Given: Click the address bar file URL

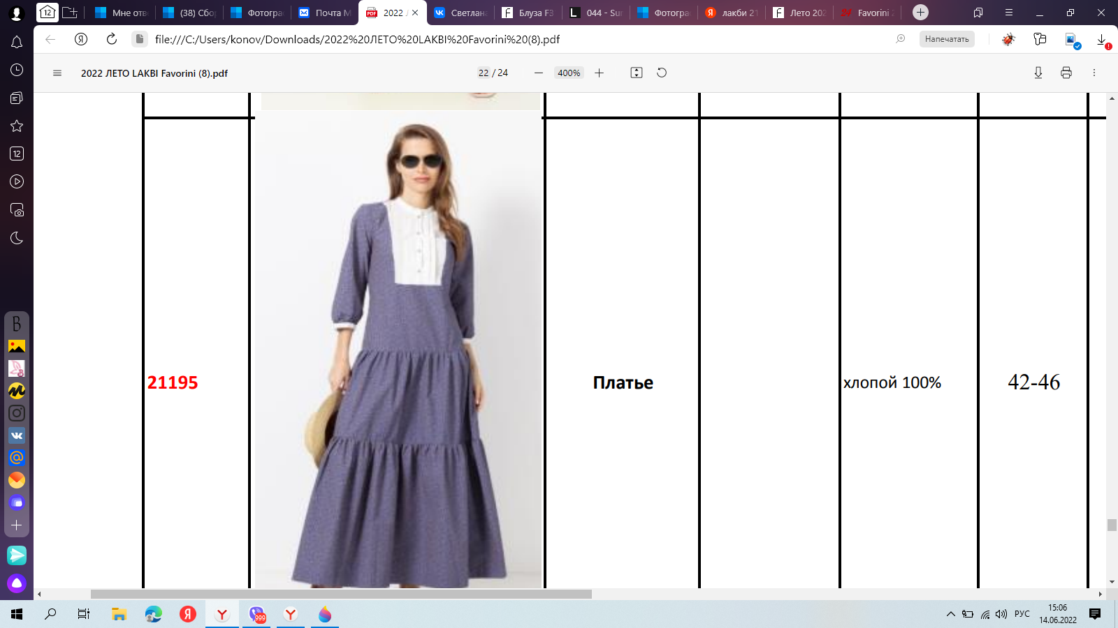Looking at the screenshot, I should [x=357, y=39].
